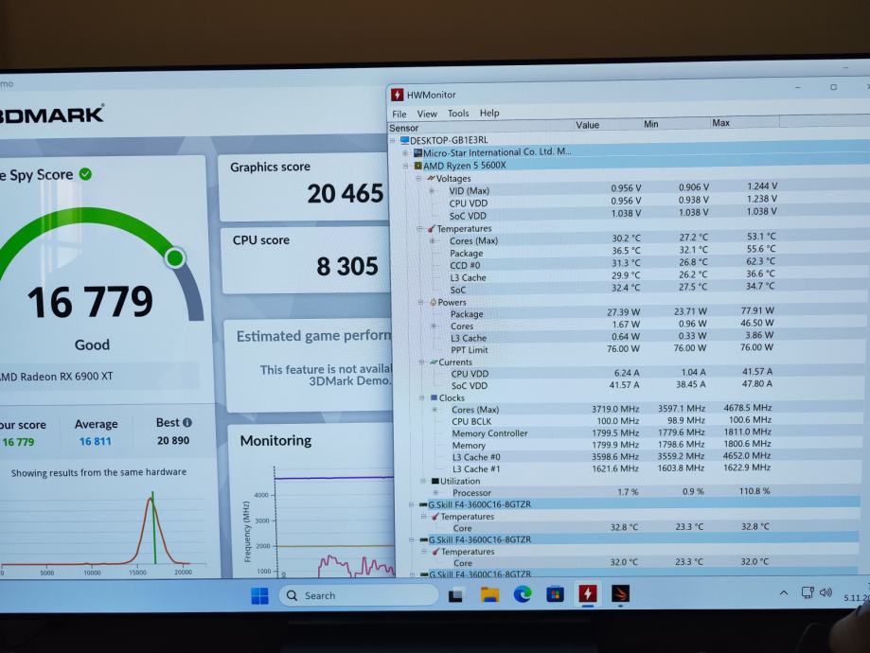Collapse the DESKTOP-GB1E3RL tree node

pyautogui.click(x=393, y=140)
